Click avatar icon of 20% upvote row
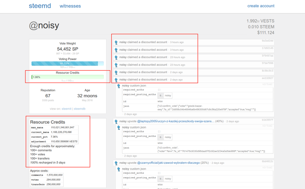This screenshot has height=189, width=305. tap(116, 163)
